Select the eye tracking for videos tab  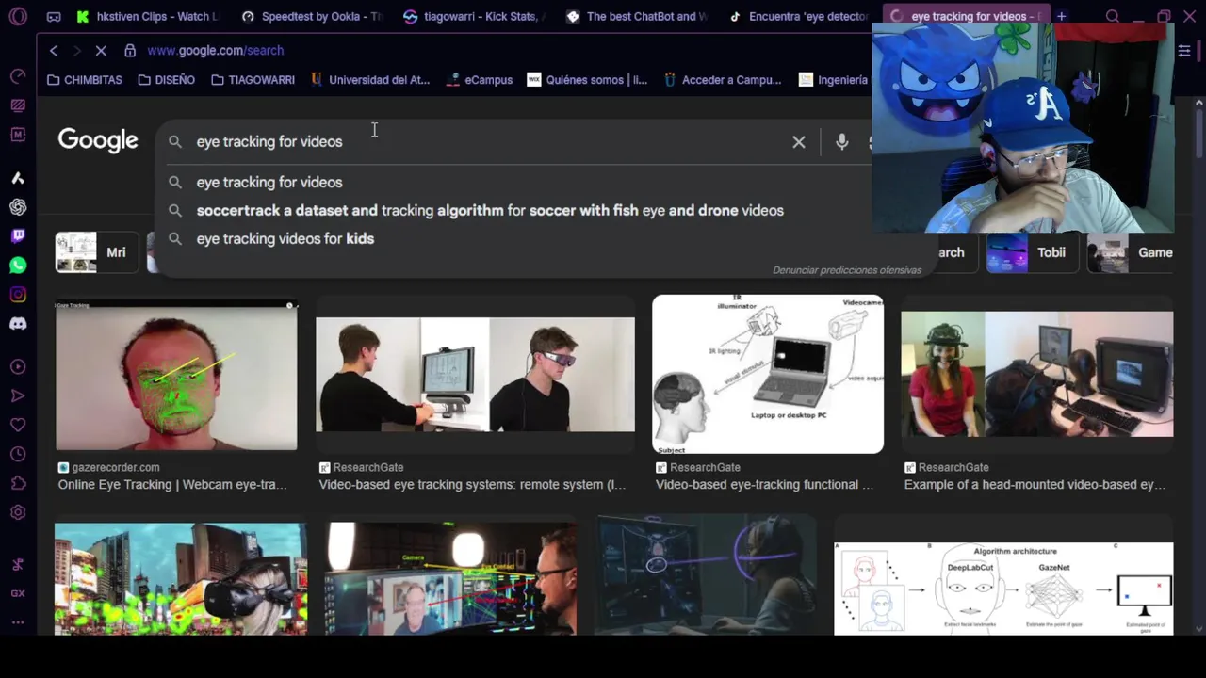tap(965, 16)
